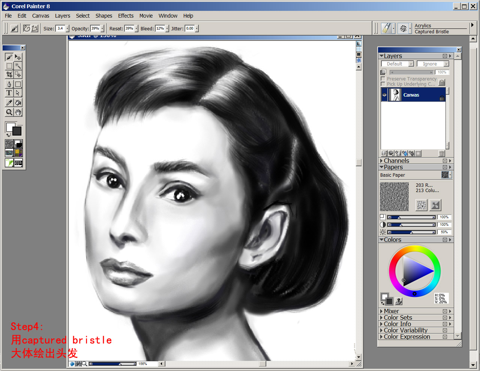Close the Channels palette with X box
Viewport: 480px width, 371px height.
point(445,161)
